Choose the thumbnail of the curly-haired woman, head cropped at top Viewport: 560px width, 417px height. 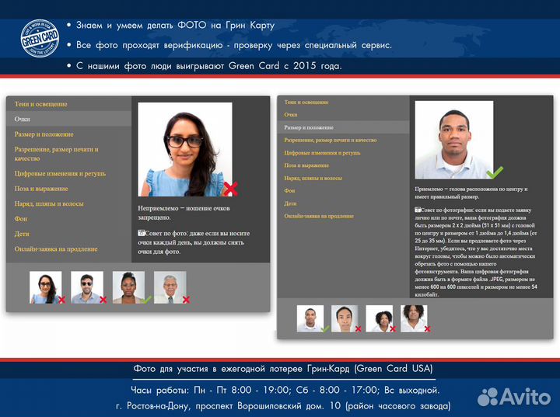(414, 318)
